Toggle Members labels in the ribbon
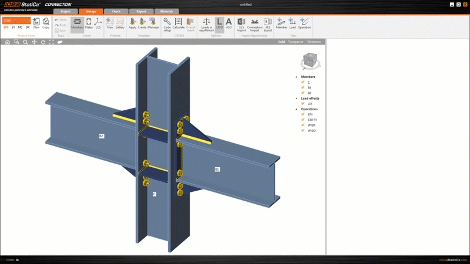Screen dimensions: 470x264 coord(77,23)
